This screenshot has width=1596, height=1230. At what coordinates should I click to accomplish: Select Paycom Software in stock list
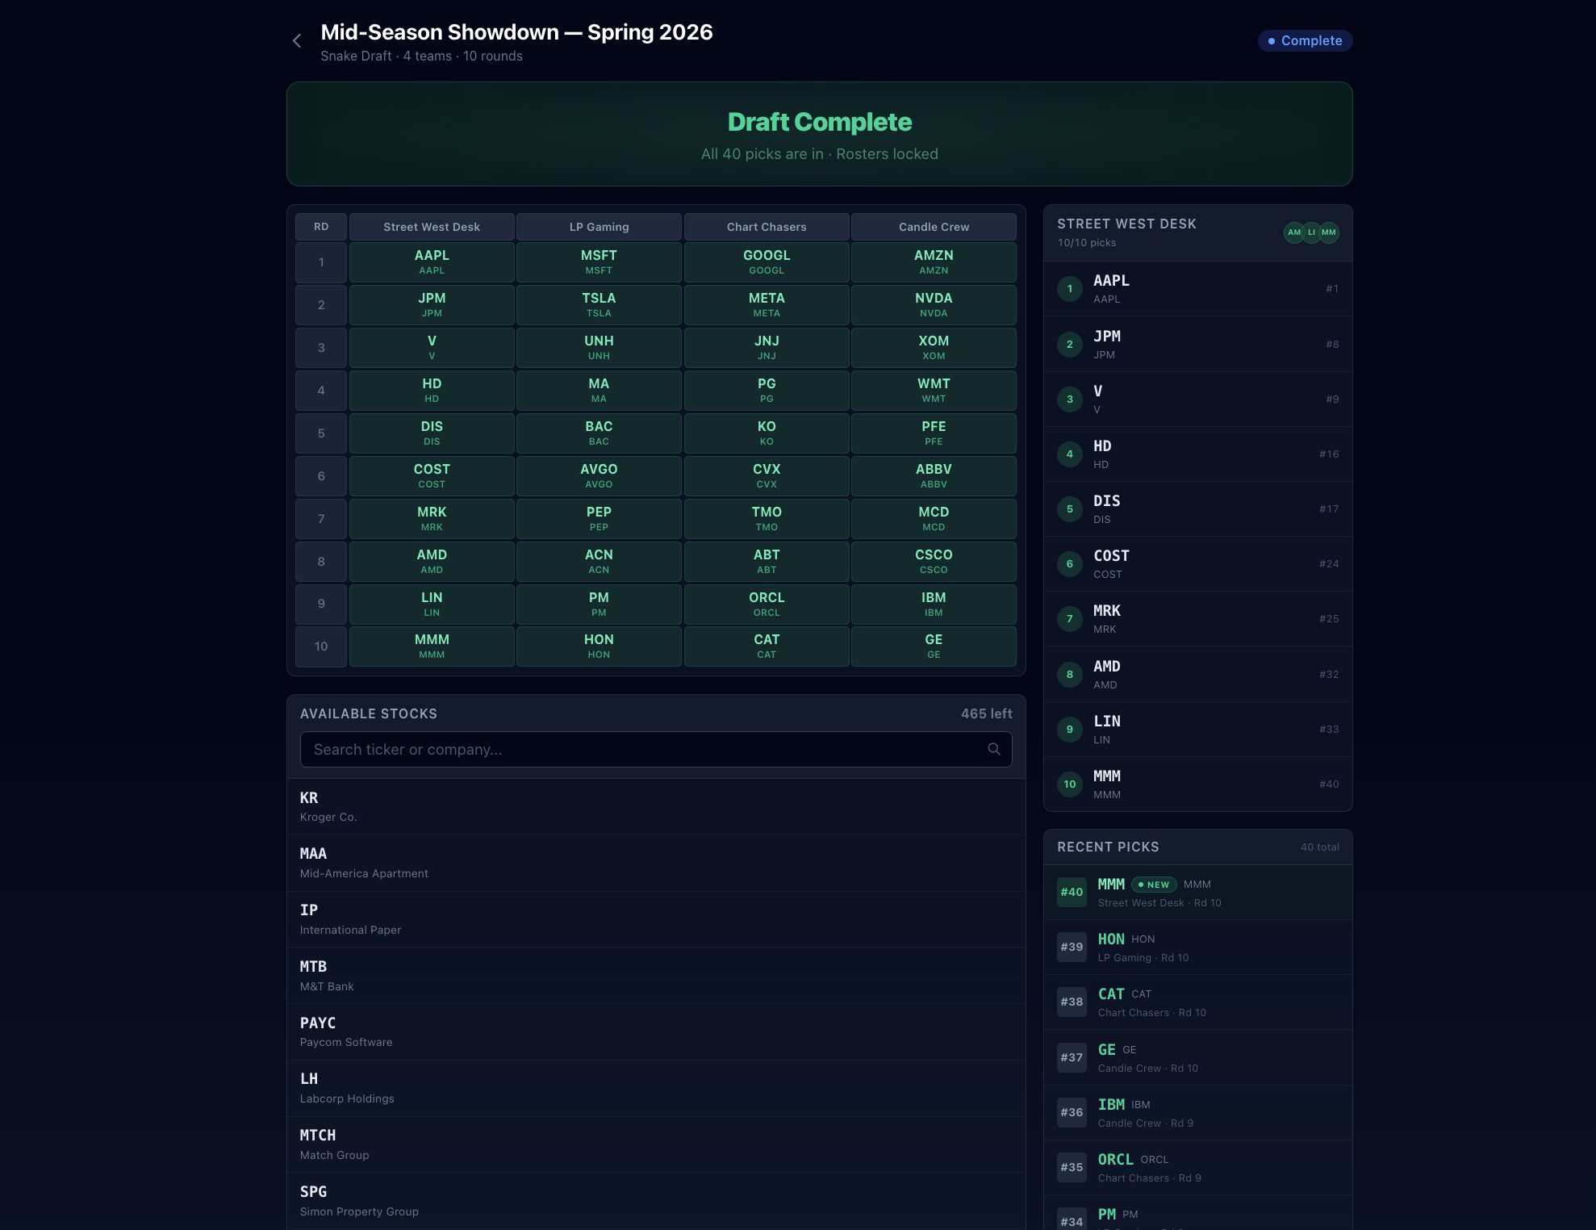(x=655, y=1031)
